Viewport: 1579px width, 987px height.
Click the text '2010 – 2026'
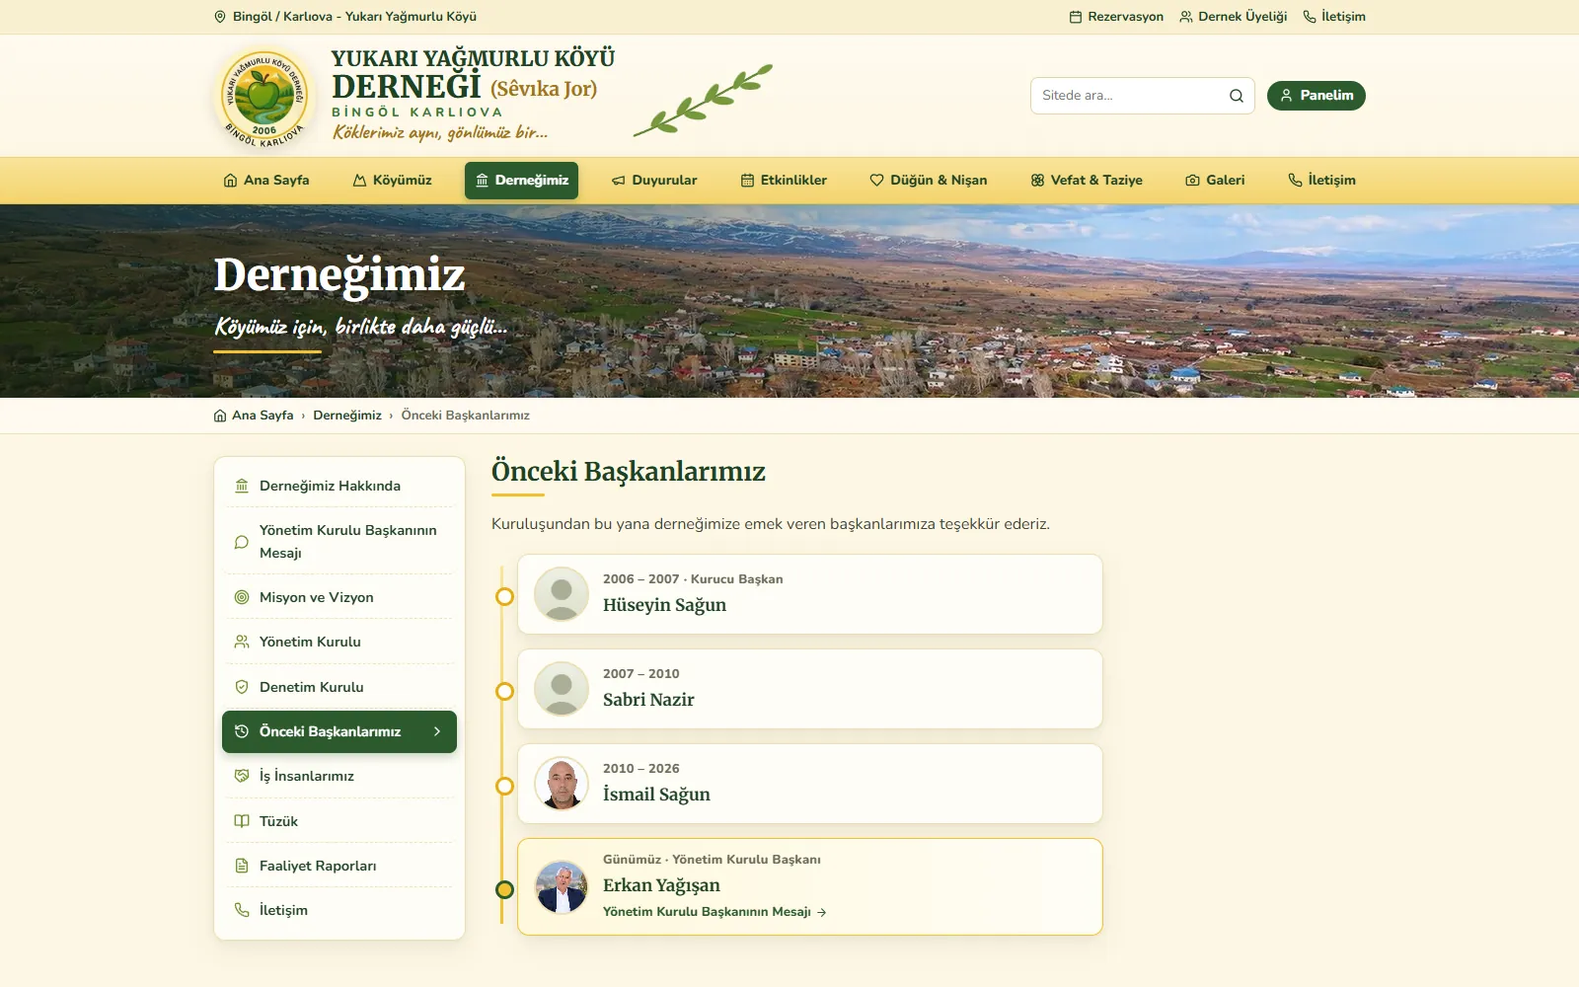pyautogui.click(x=641, y=769)
